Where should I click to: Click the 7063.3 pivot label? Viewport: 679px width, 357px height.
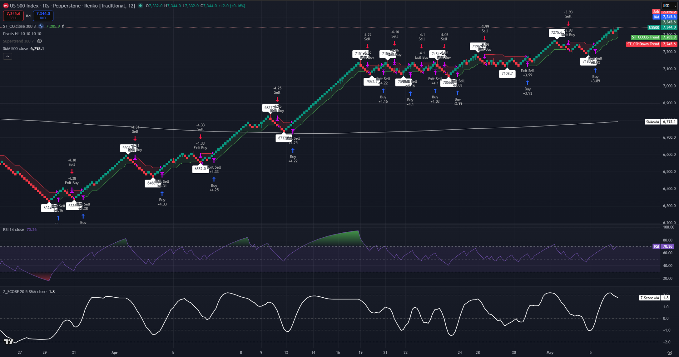[x=372, y=81]
